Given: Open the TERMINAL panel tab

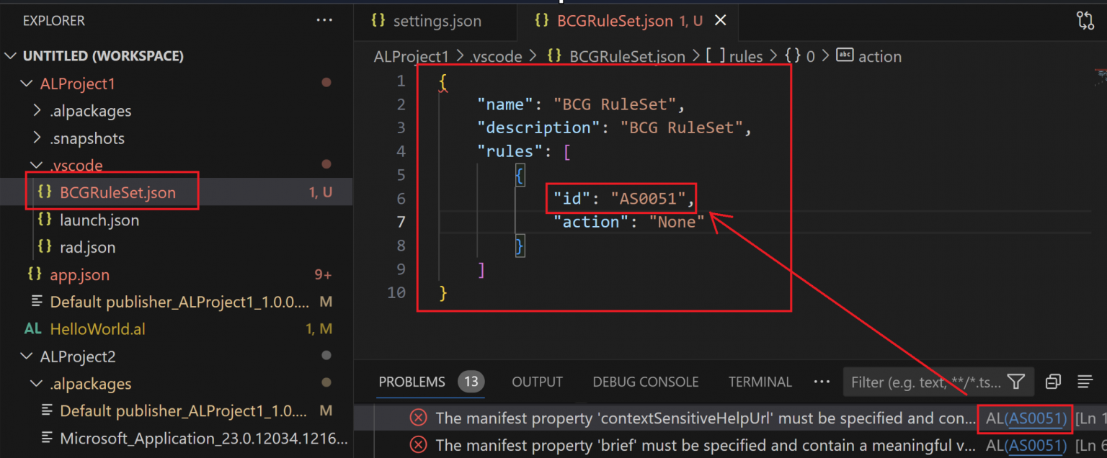Looking at the screenshot, I should coord(760,382).
